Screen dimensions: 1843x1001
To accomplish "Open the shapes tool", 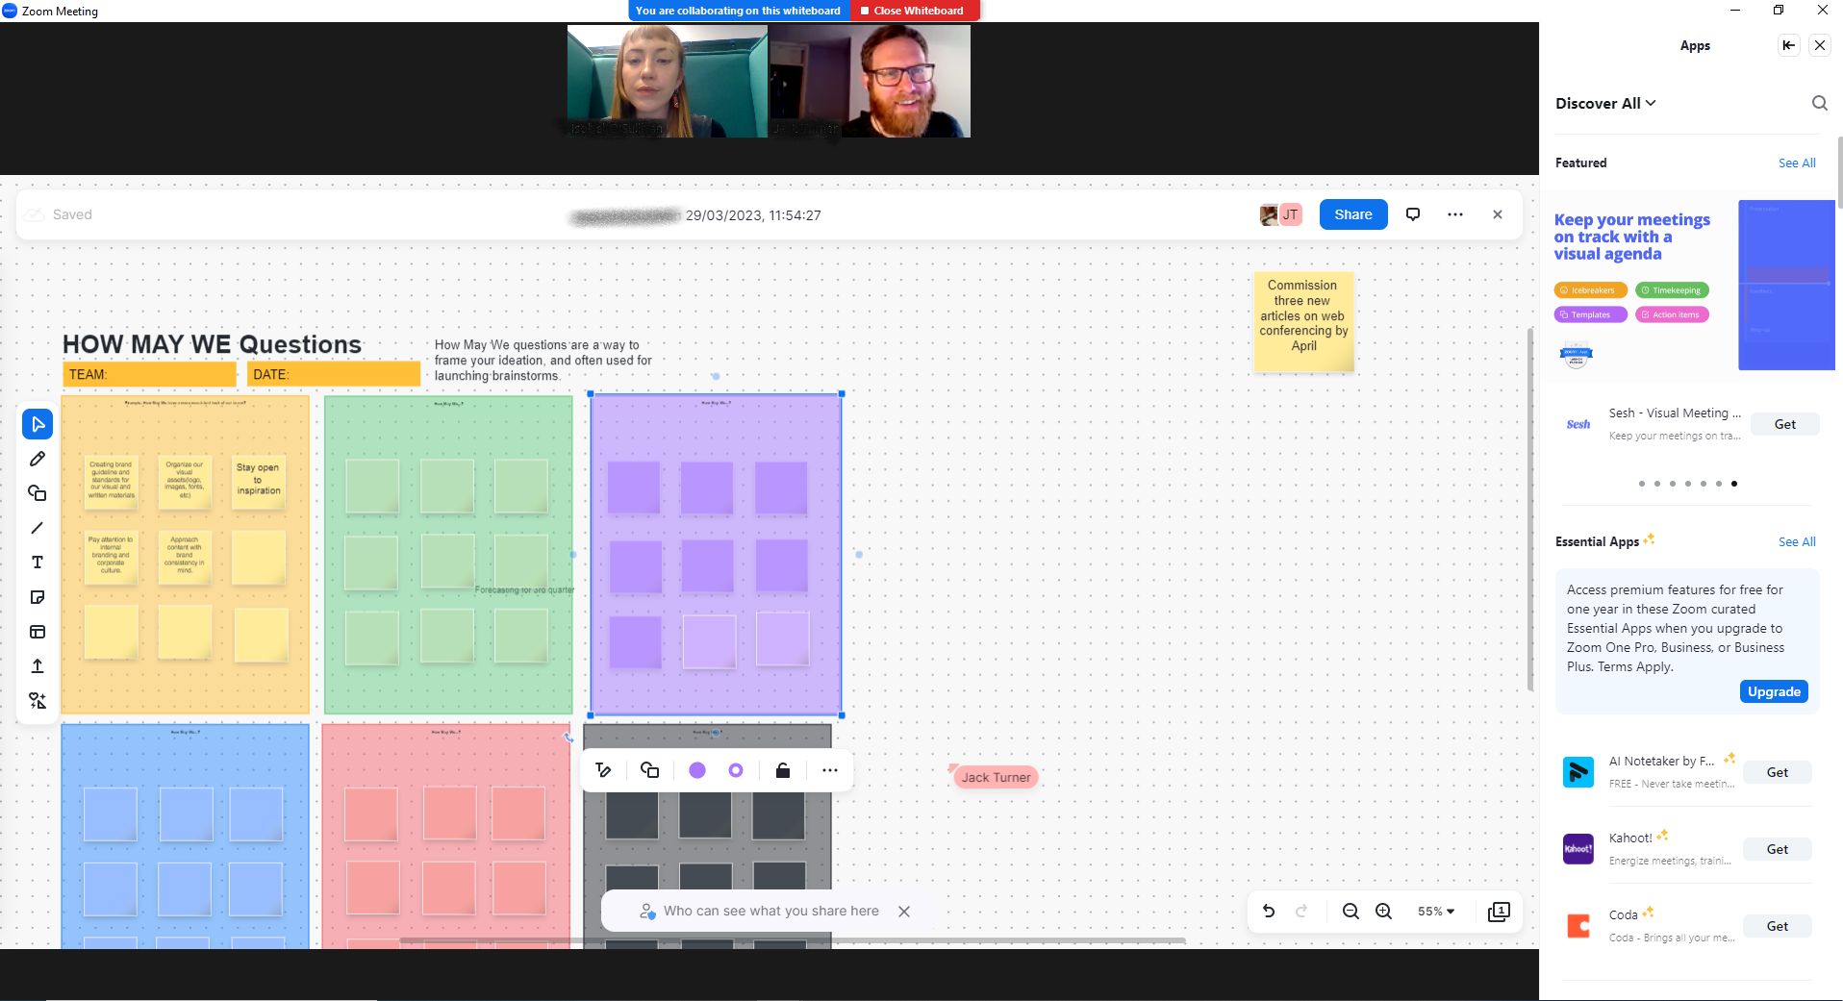I will click(38, 493).
